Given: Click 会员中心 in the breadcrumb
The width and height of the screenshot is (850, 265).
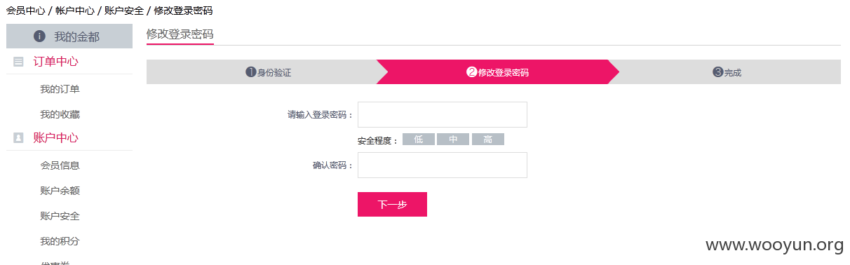Looking at the screenshot, I should pos(26,11).
